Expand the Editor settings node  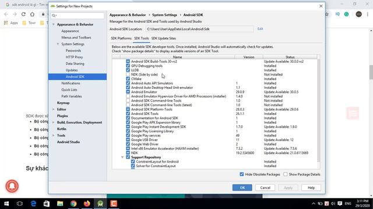pyautogui.click(x=54, y=109)
